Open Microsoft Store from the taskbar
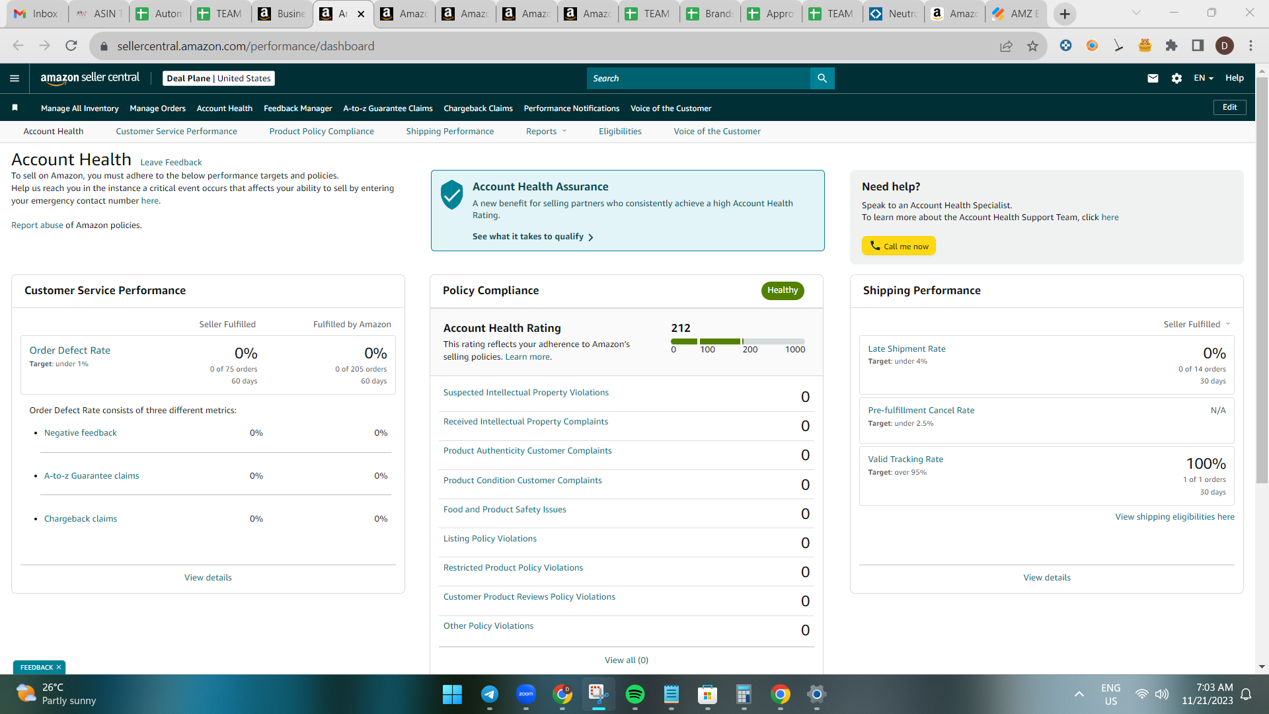1269x714 pixels. 708,694
